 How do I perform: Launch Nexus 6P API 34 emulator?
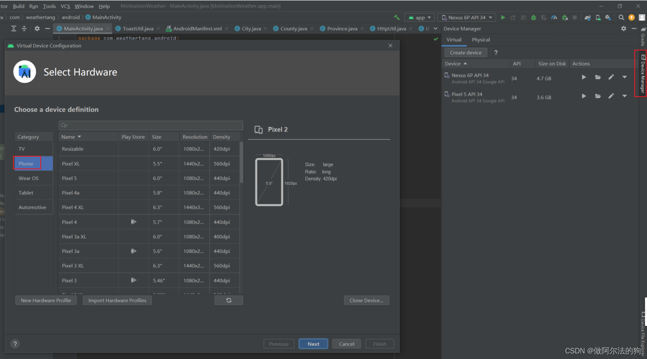(x=584, y=77)
